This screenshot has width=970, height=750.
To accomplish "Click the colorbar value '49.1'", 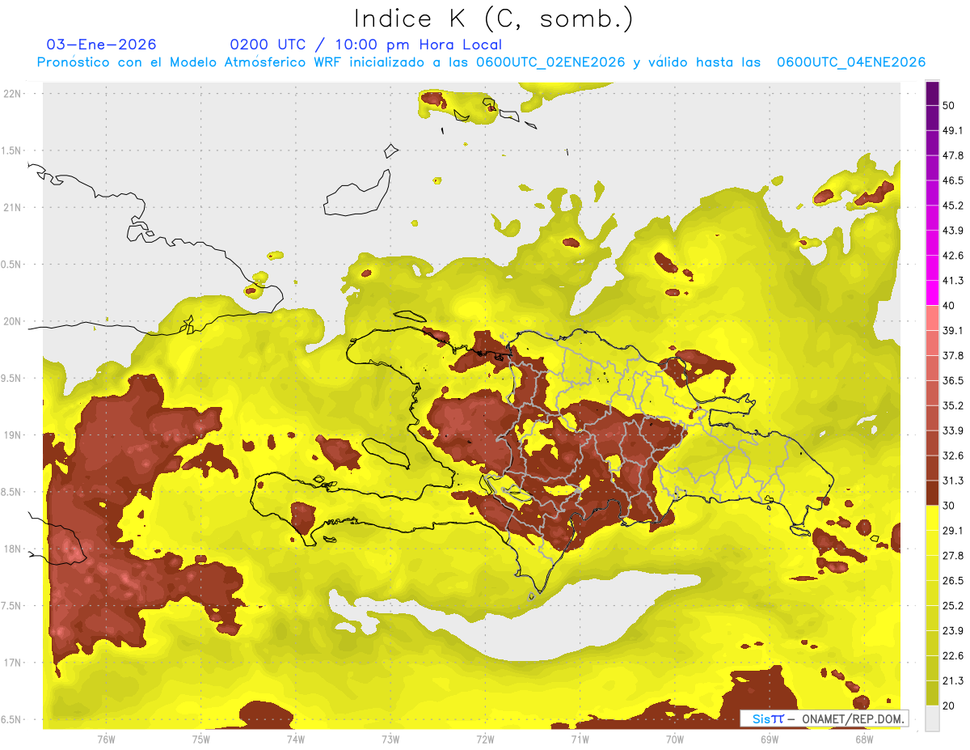I will click(x=952, y=130).
